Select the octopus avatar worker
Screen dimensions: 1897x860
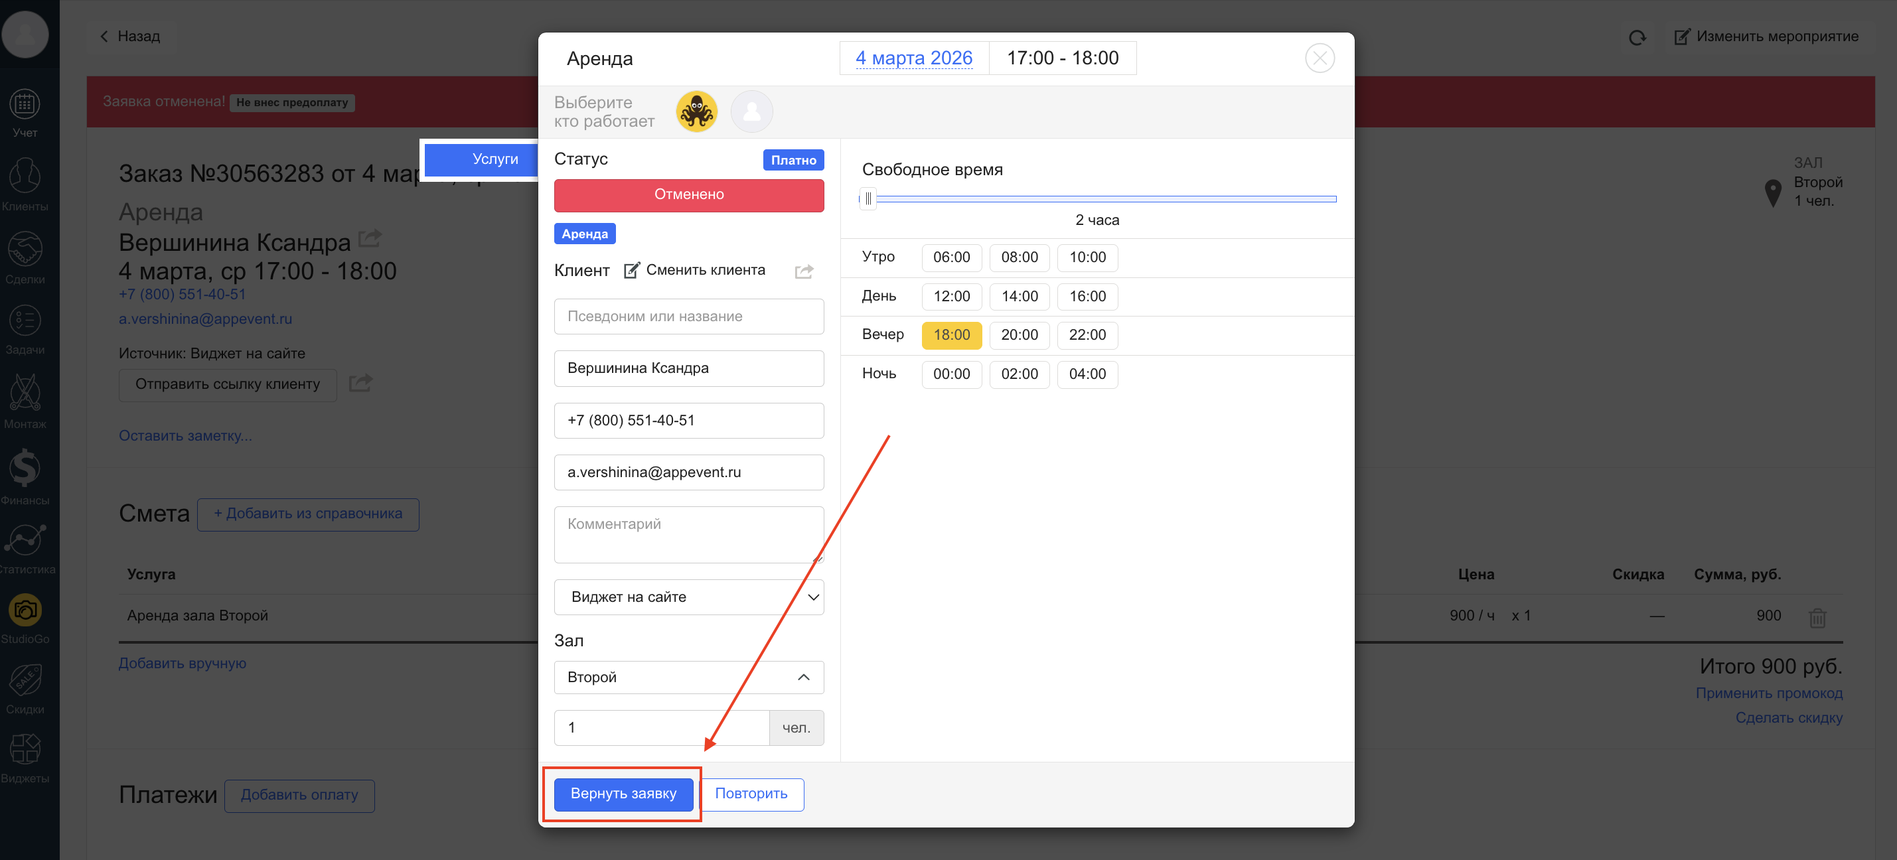(x=696, y=111)
